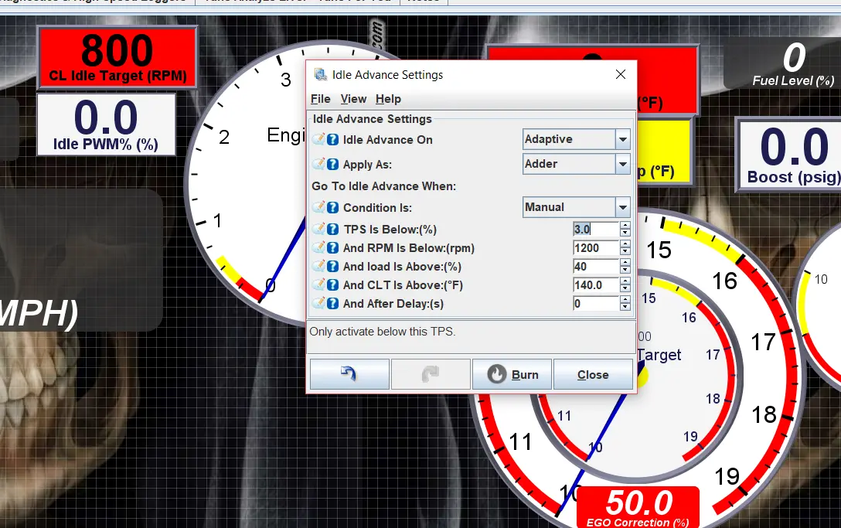The height and width of the screenshot is (528, 841).
Task: Click the Close button in the dialog
Action: [x=593, y=374]
